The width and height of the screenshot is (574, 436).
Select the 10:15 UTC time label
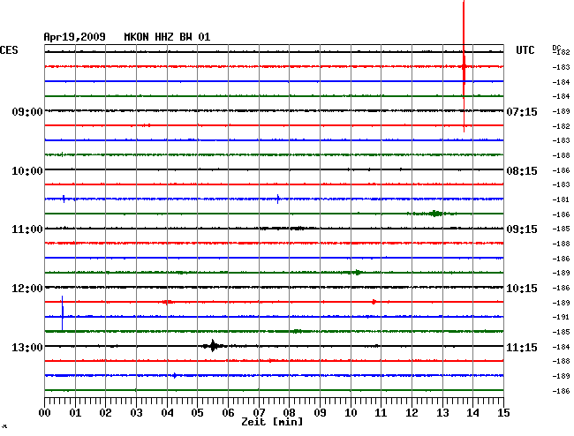(522, 289)
